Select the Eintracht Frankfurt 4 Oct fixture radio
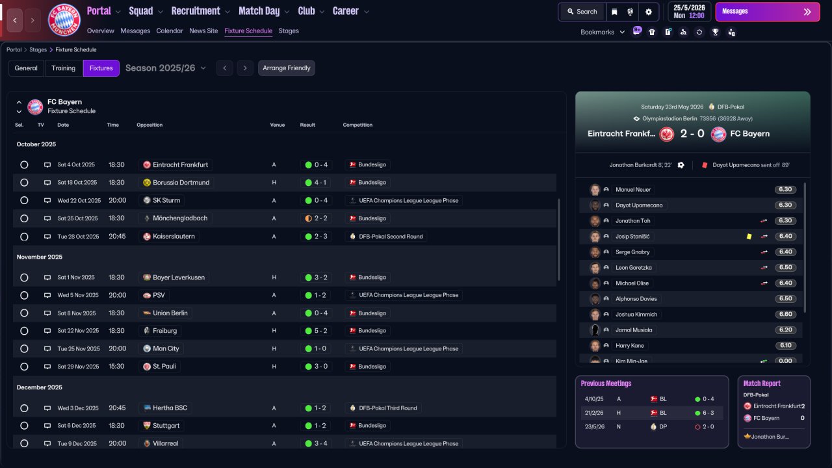The width and height of the screenshot is (832, 468). pyautogui.click(x=24, y=165)
